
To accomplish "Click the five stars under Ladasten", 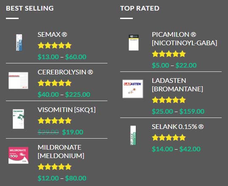I will 169,100.
